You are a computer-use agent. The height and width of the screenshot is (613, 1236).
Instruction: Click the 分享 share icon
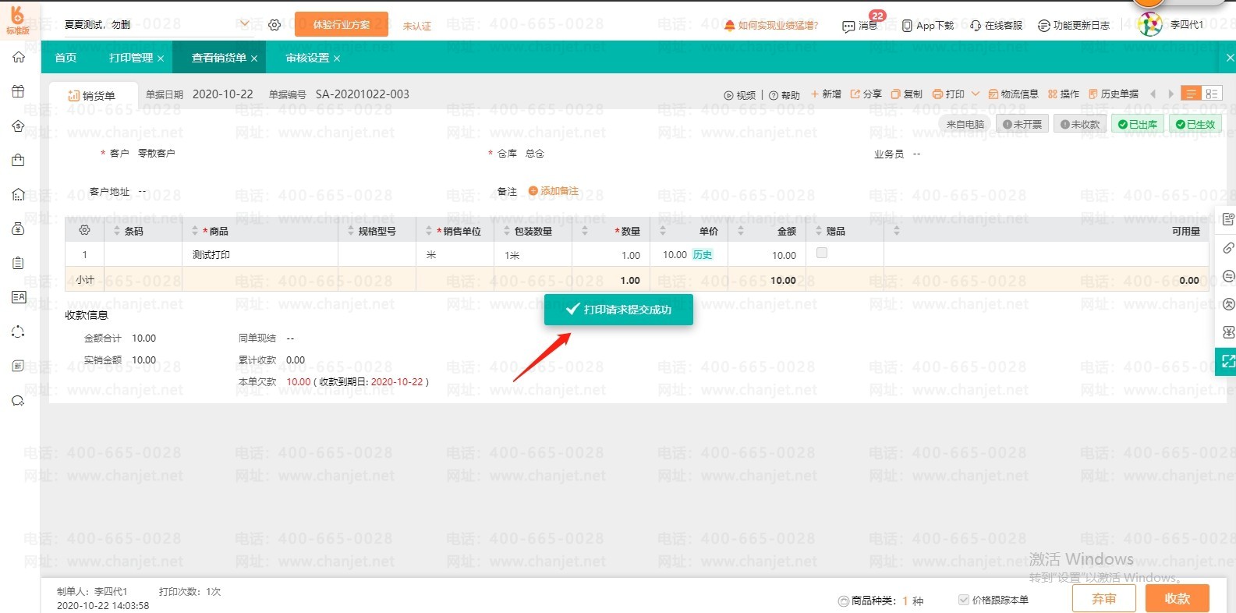855,94
